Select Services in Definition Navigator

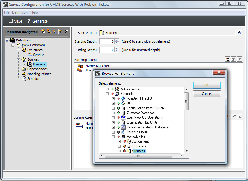(x=39, y=55)
